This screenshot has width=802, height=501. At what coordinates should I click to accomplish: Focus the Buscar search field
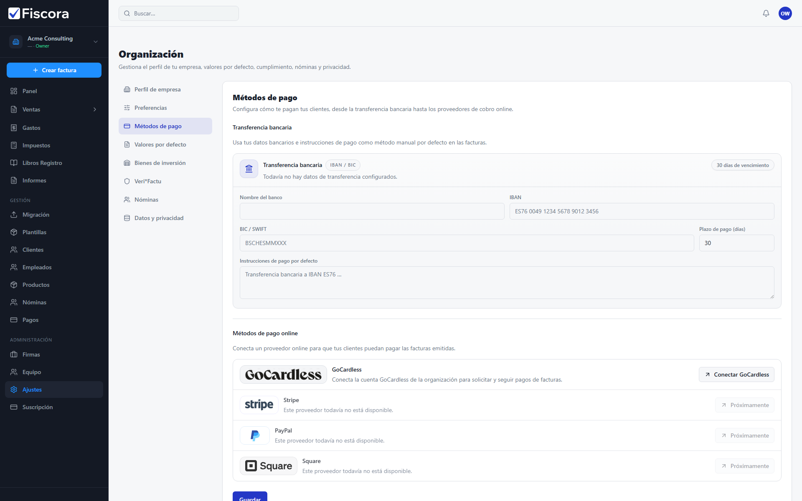coord(179,13)
